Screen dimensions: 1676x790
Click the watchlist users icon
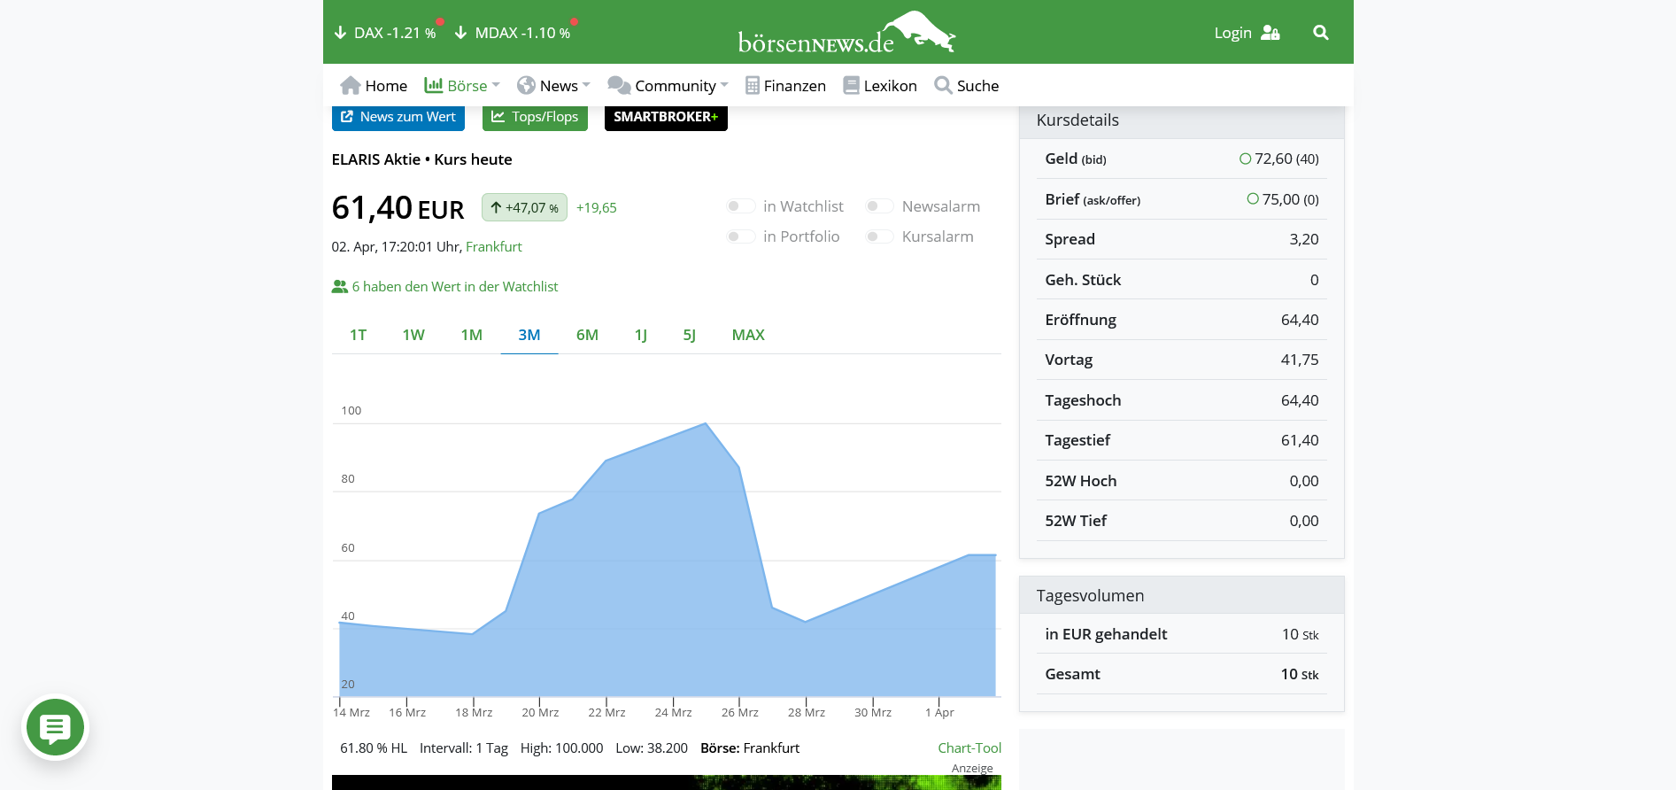[339, 287]
